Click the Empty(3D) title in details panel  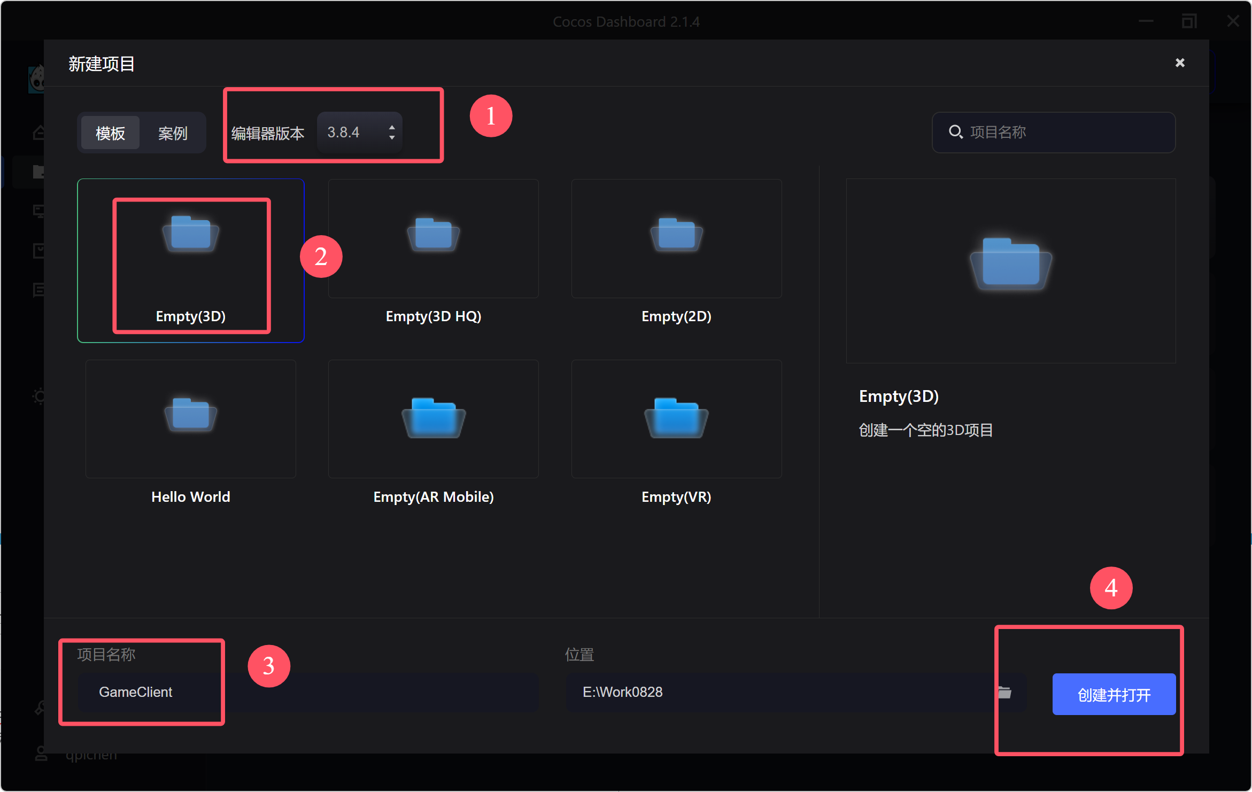tap(899, 396)
